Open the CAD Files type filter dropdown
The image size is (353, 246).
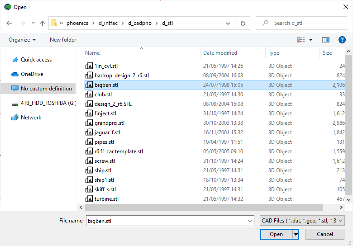[303, 221]
